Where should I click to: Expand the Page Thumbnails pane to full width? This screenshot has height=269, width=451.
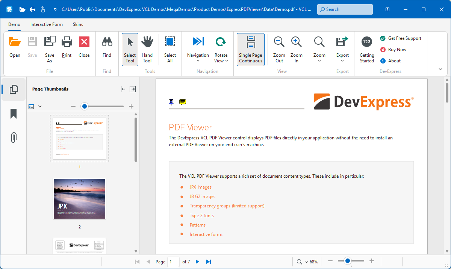[x=133, y=89]
